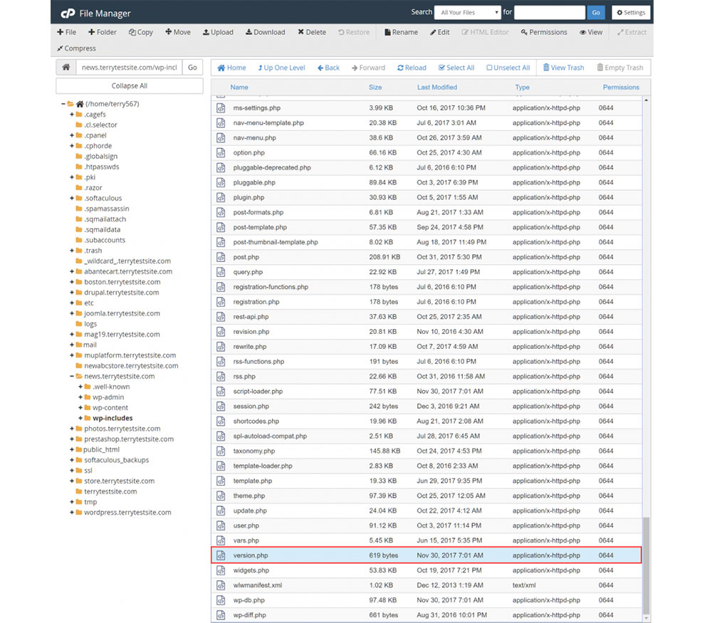Expand the .cpanel folder
The width and height of the screenshot is (712, 623).
tap(72, 135)
